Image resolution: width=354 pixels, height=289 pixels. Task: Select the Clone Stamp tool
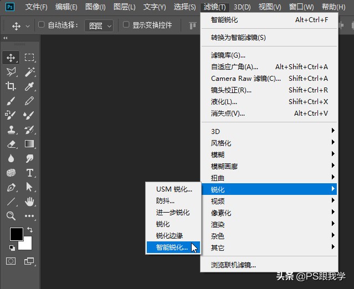point(11,130)
